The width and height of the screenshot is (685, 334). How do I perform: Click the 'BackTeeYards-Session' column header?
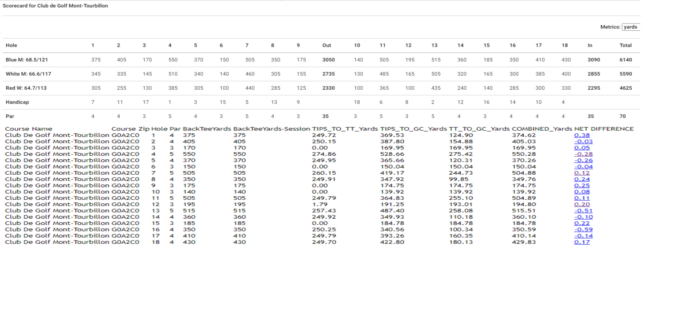pyautogui.click(x=272, y=129)
